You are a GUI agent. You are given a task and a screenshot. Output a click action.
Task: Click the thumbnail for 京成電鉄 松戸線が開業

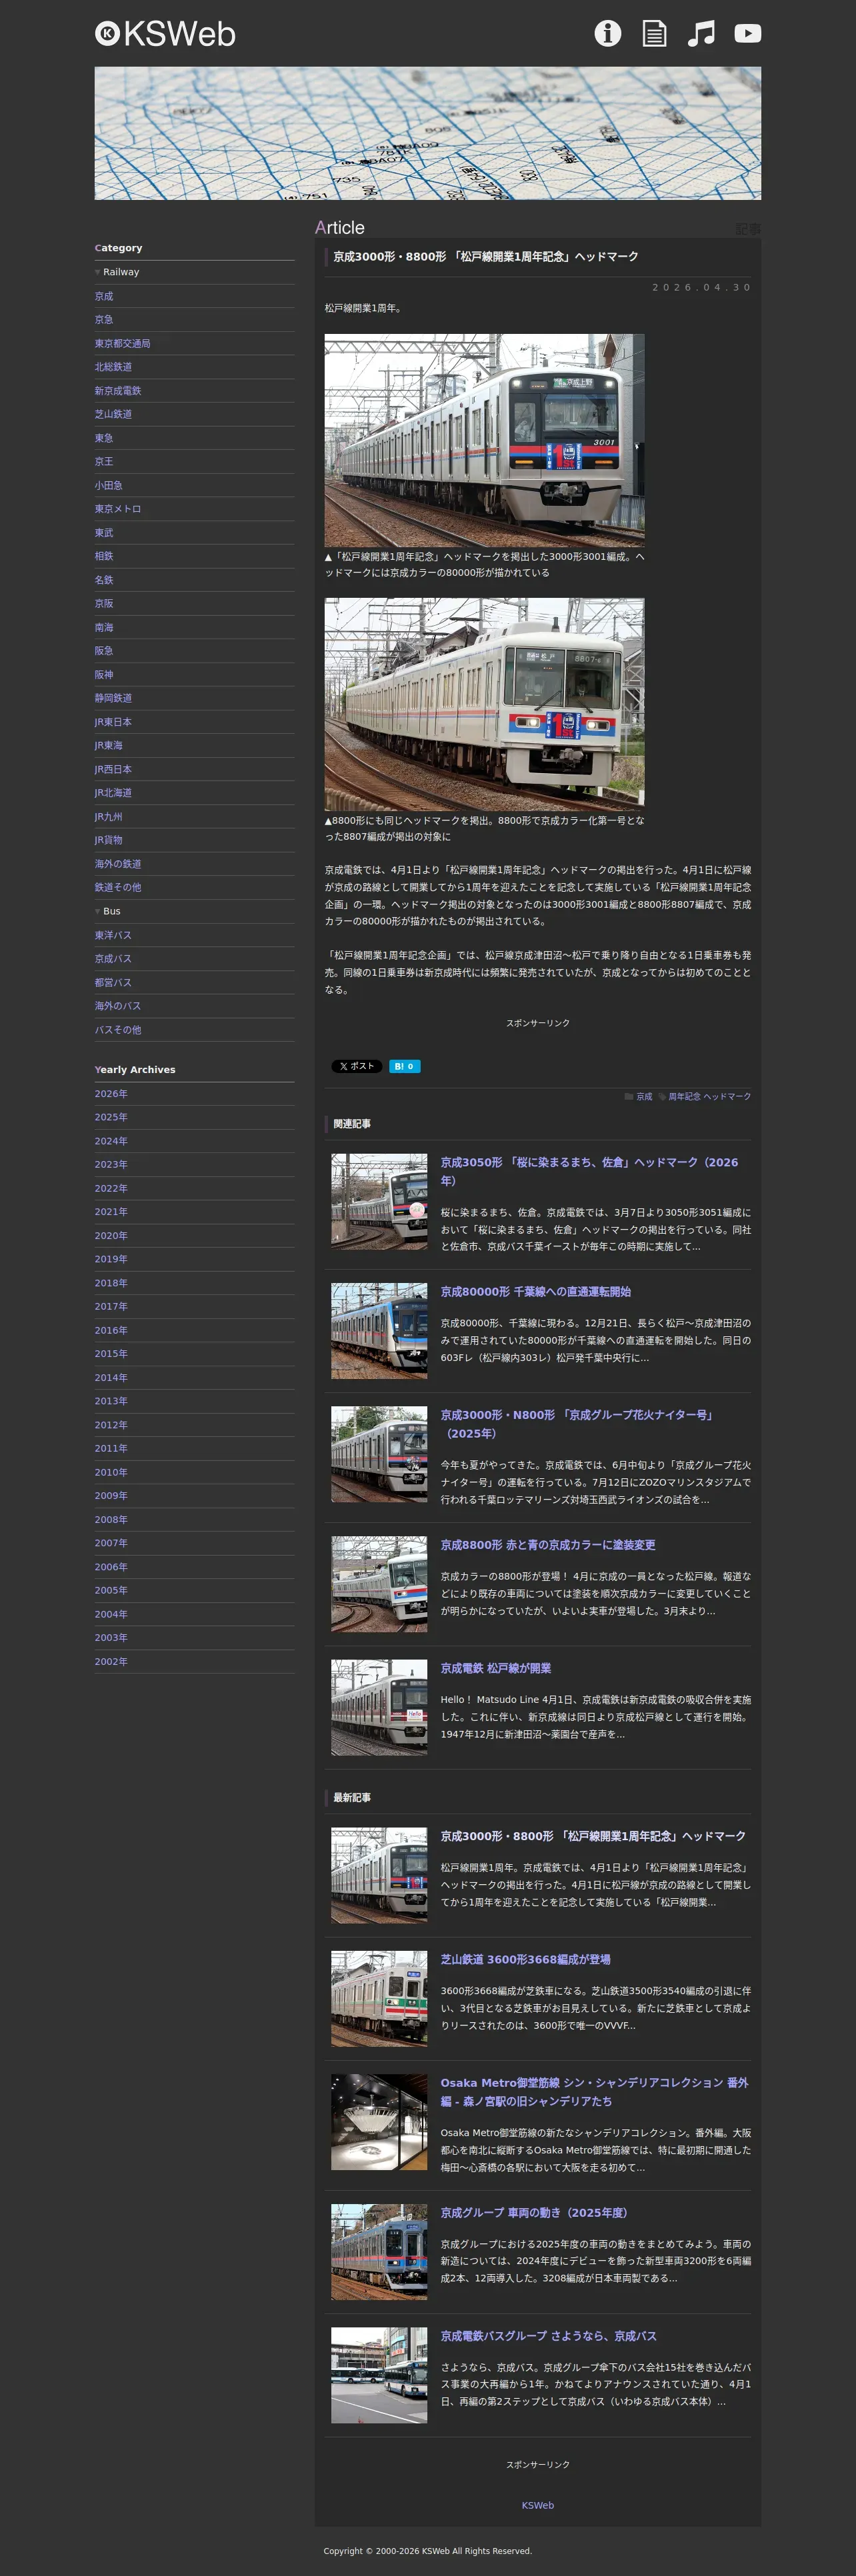pos(379,1707)
